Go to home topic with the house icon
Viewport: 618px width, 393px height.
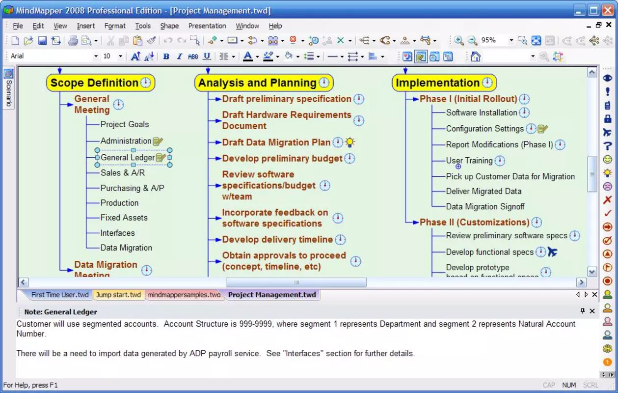[475, 56]
